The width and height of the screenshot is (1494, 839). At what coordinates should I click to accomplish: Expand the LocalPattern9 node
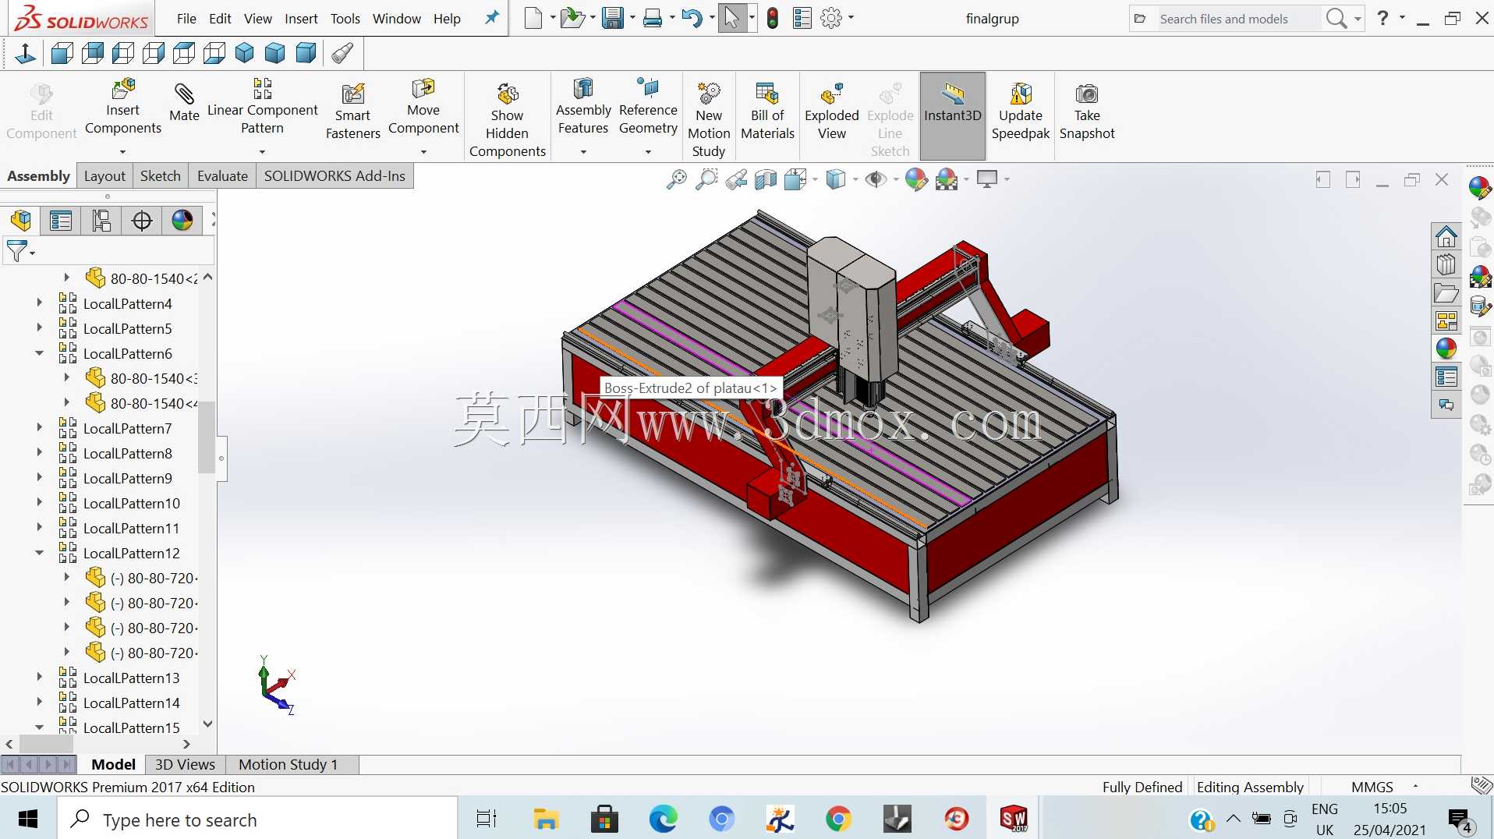pos(39,477)
